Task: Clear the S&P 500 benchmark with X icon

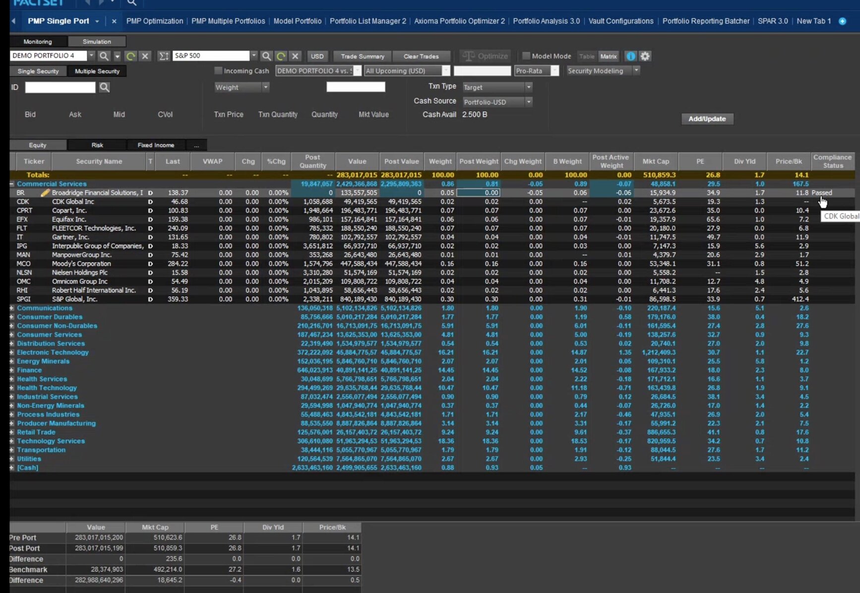Action: pyautogui.click(x=295, y=56)
